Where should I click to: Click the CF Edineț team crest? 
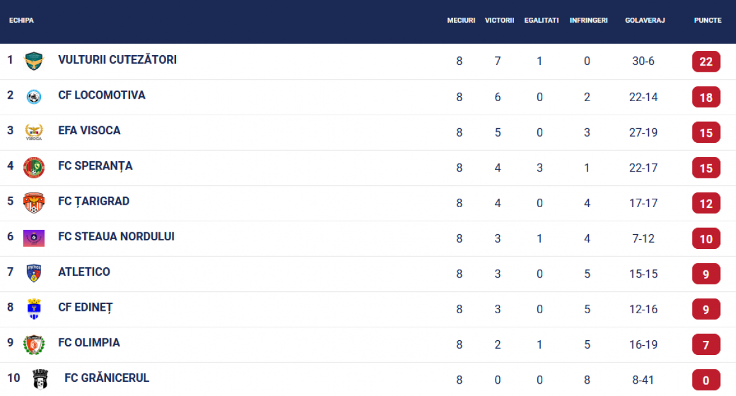coord(34,308)
